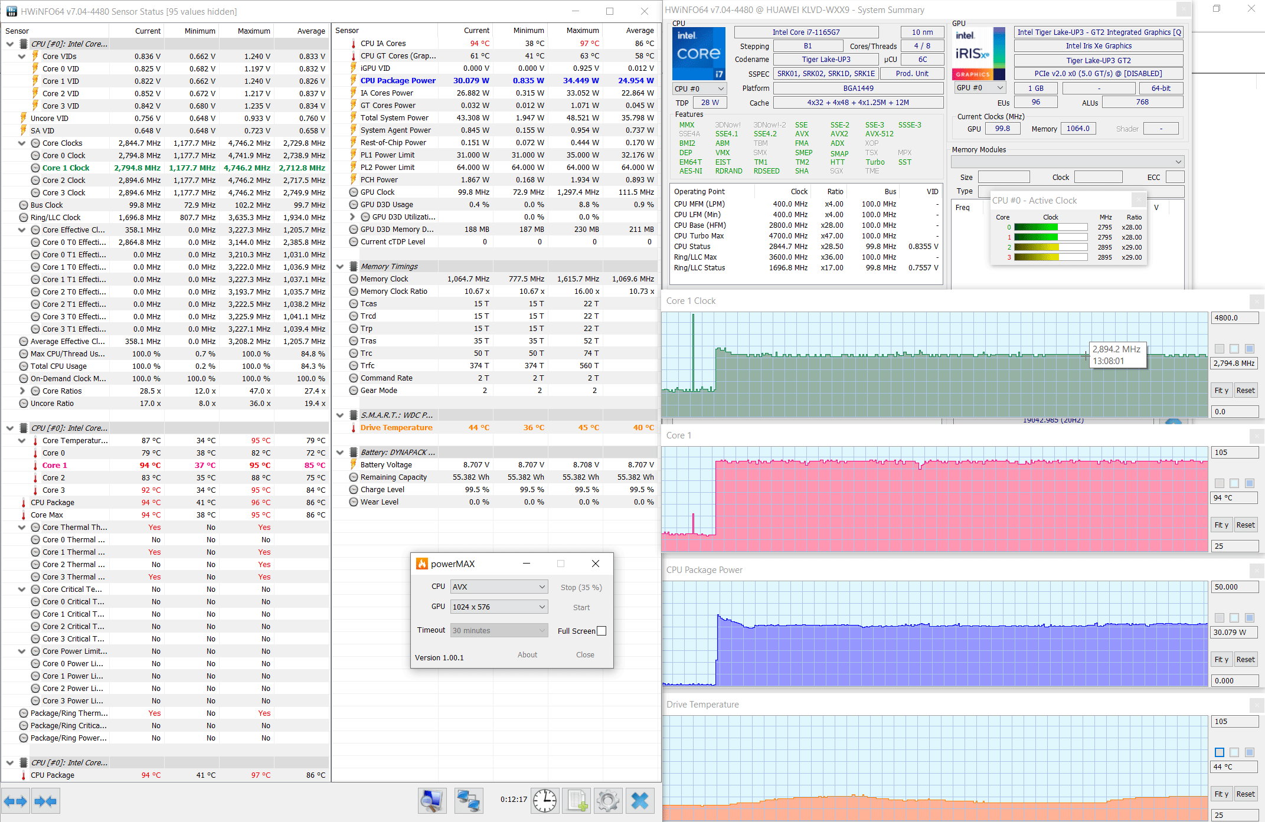Open the powerMAX CPU AVX dropdown
The width and height of the screenshot is (1265, 822).
coord(499,587)
